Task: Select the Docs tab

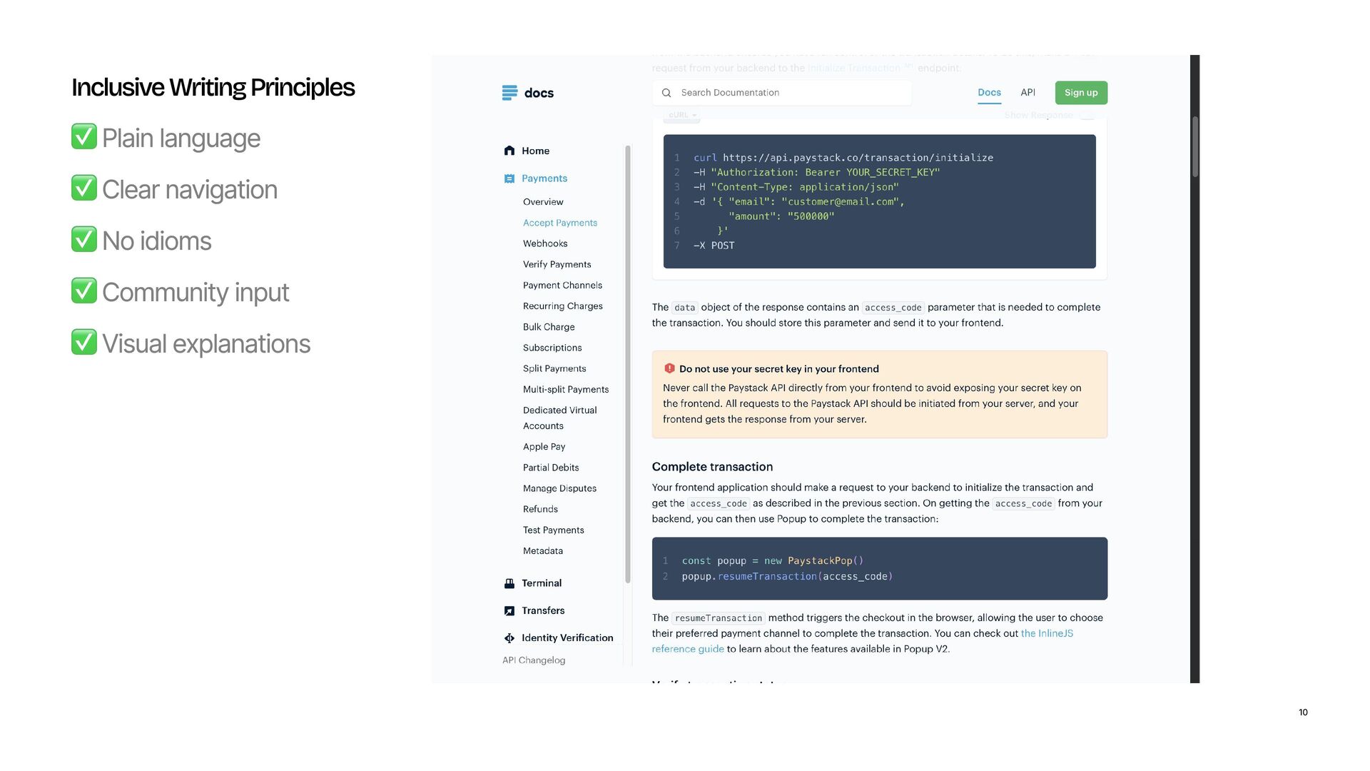Action: tap(989, 93)
